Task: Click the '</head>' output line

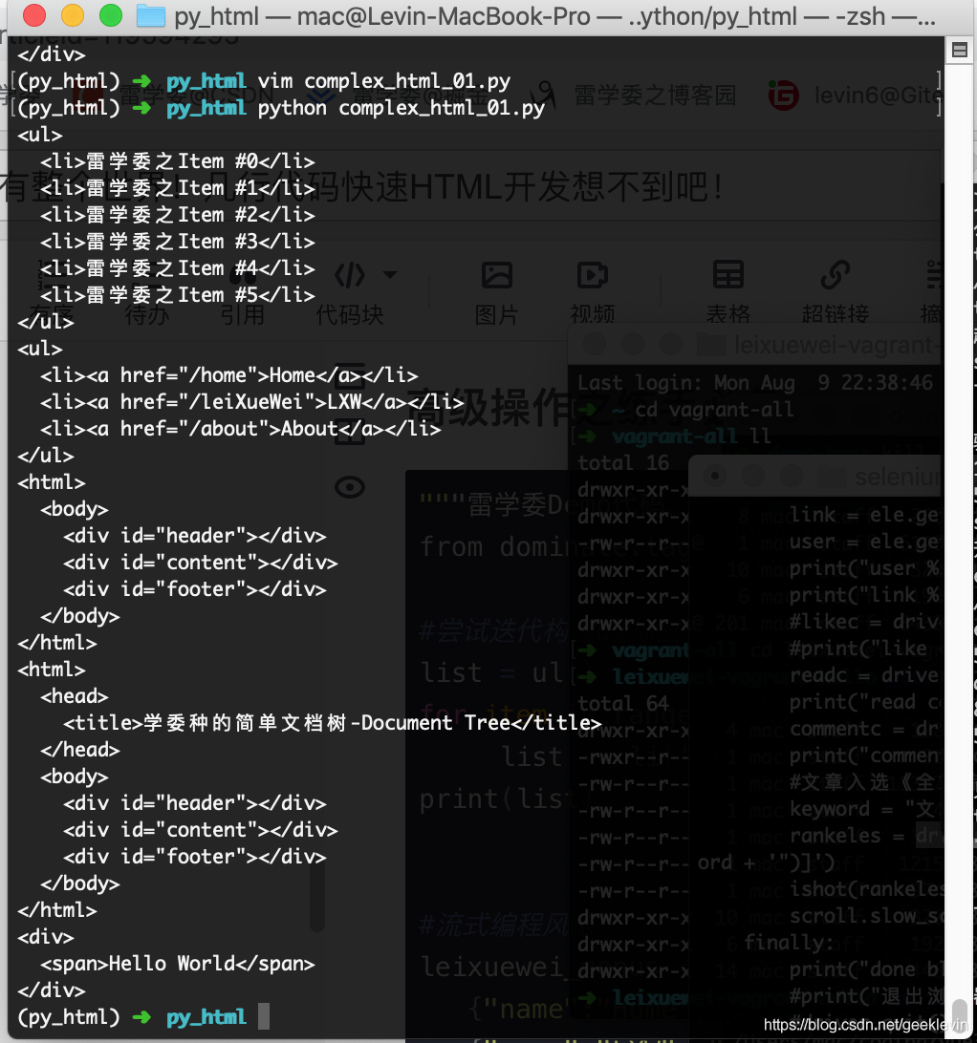Action: 80,750
